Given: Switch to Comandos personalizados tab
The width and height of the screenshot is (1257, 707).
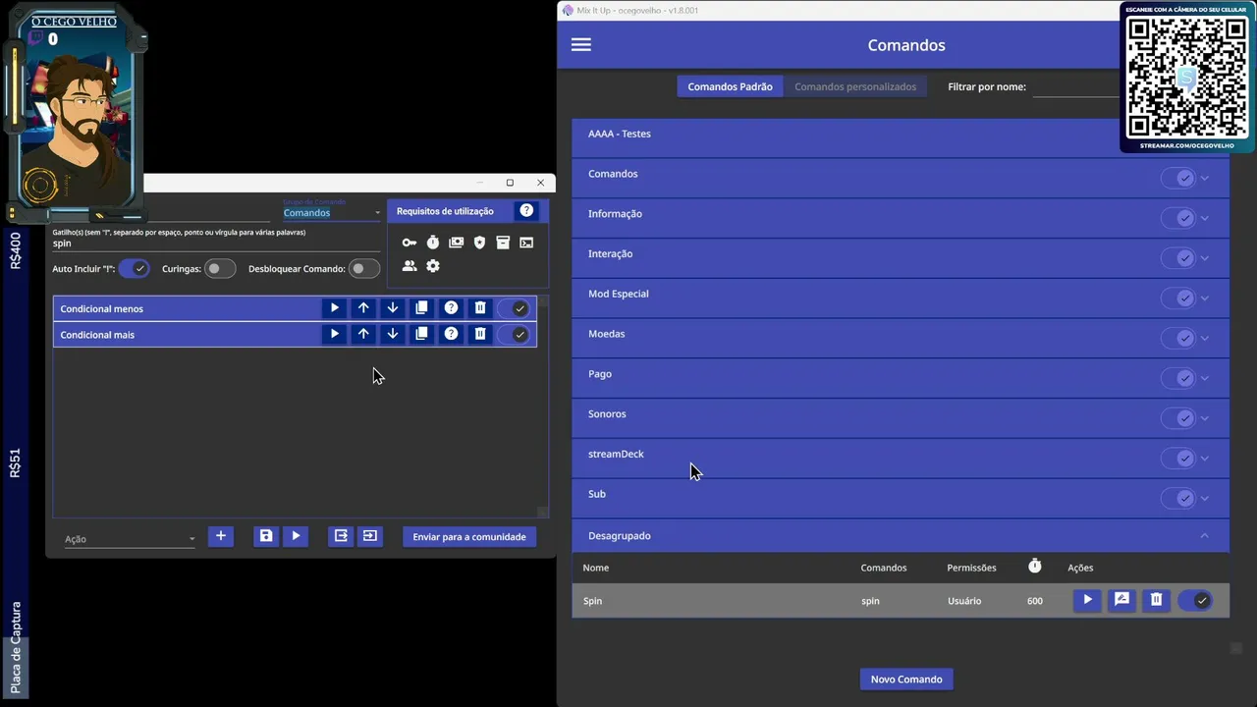Looking at the screenshot, I should (855, 86).
